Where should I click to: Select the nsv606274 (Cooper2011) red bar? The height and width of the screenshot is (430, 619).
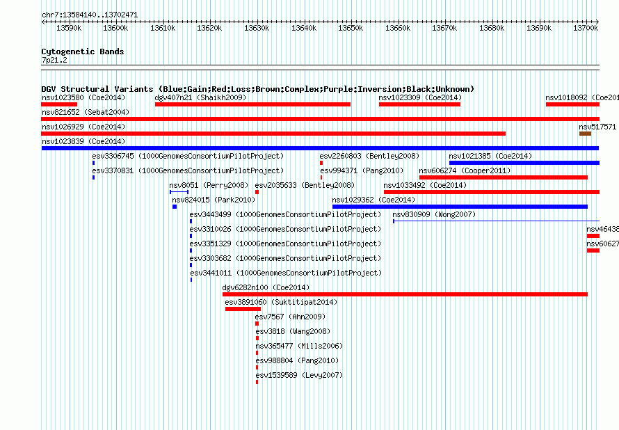[x=504, y=177]
